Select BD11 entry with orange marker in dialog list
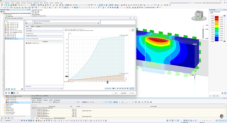The image size is (227, 123). click(x=14, y=37)
